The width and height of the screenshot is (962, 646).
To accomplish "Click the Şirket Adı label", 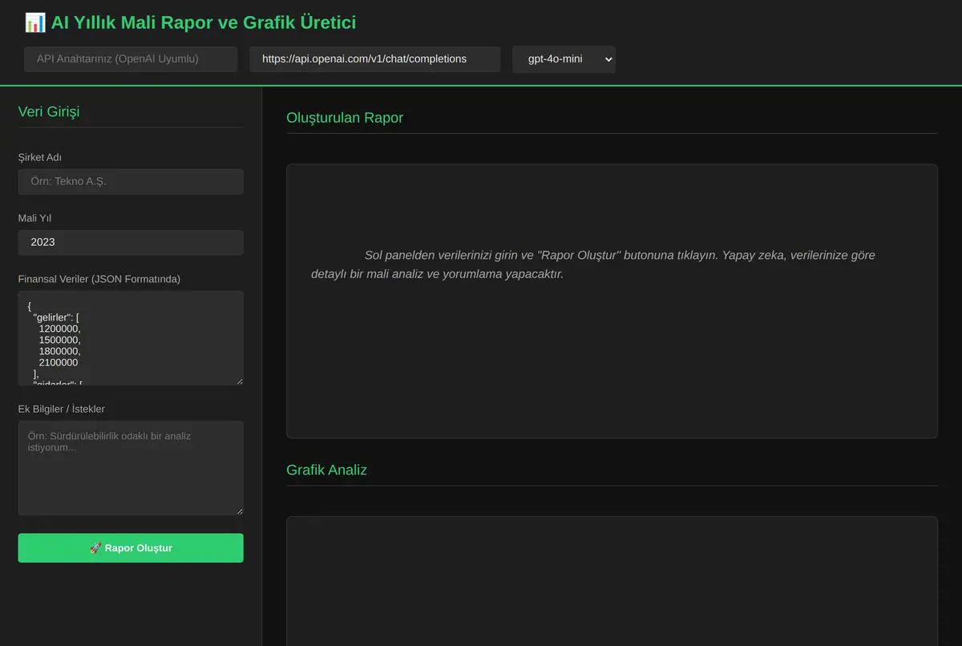I will [x=40, y=157].
